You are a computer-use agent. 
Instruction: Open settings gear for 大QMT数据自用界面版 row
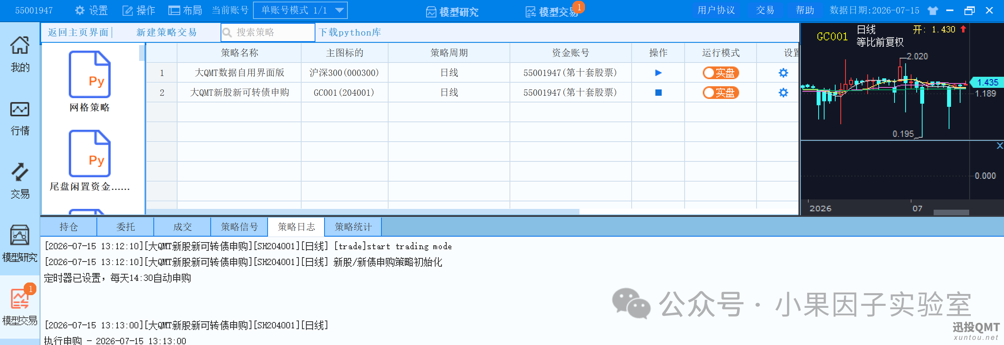pyautogui.click(x=783, y=73)
